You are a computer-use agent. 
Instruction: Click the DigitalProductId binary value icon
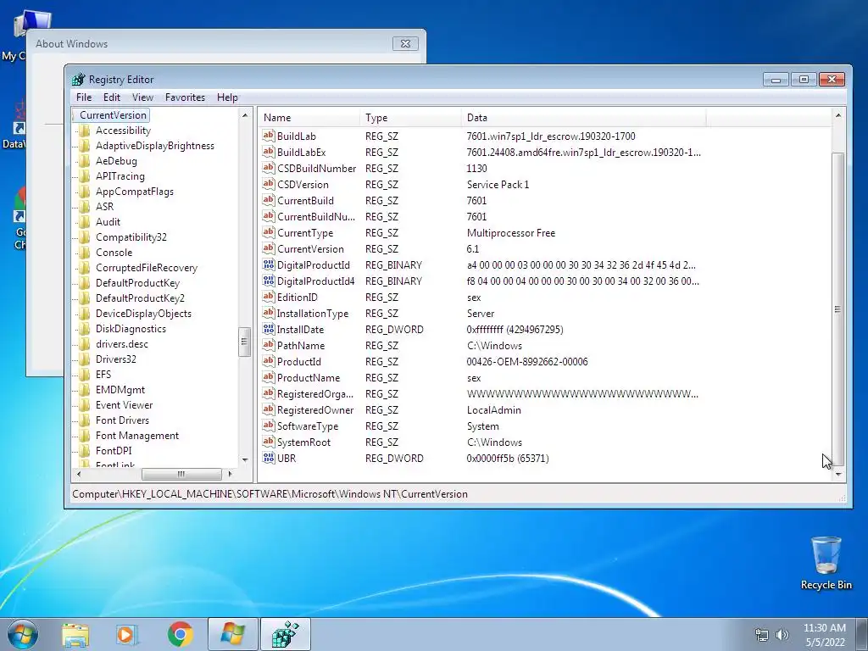(x=269, y=264)
